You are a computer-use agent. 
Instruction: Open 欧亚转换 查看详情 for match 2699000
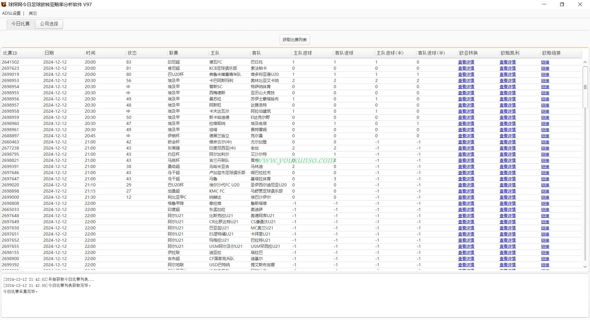tap(466, 197)
